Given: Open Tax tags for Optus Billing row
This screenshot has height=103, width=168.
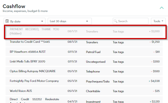Looking at the screenshot, I should click(x=118, y=71).
